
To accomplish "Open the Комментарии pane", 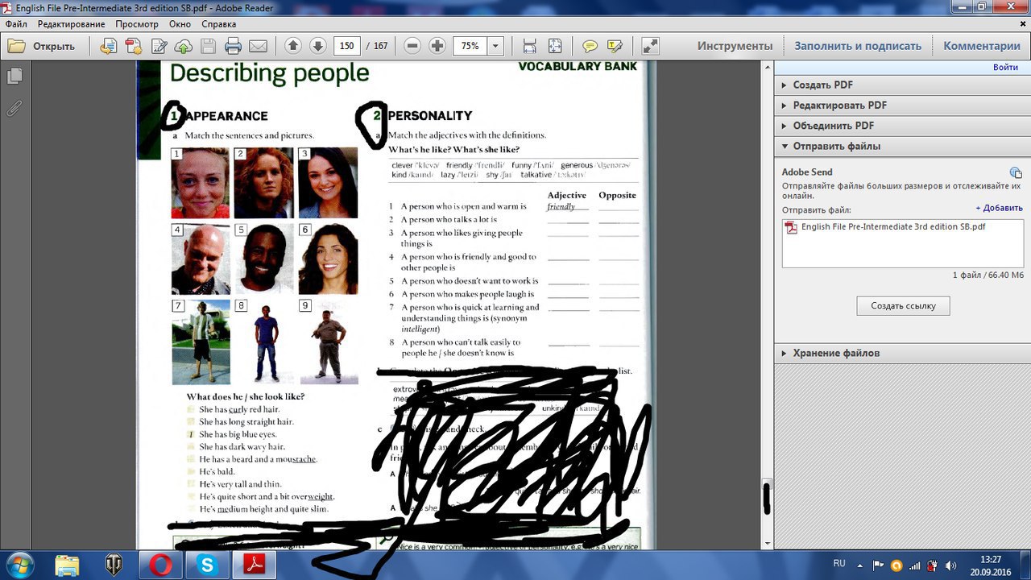I will click(982, 46).
